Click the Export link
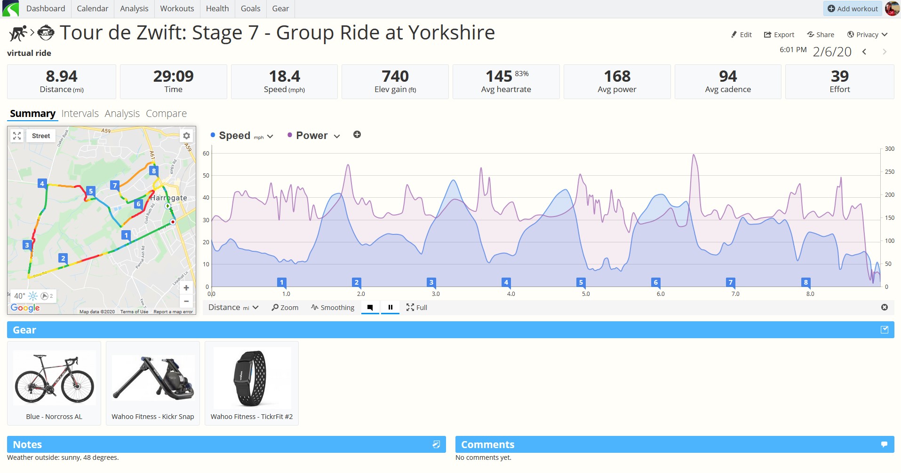 pyautogui.click(x=779, y=34)
